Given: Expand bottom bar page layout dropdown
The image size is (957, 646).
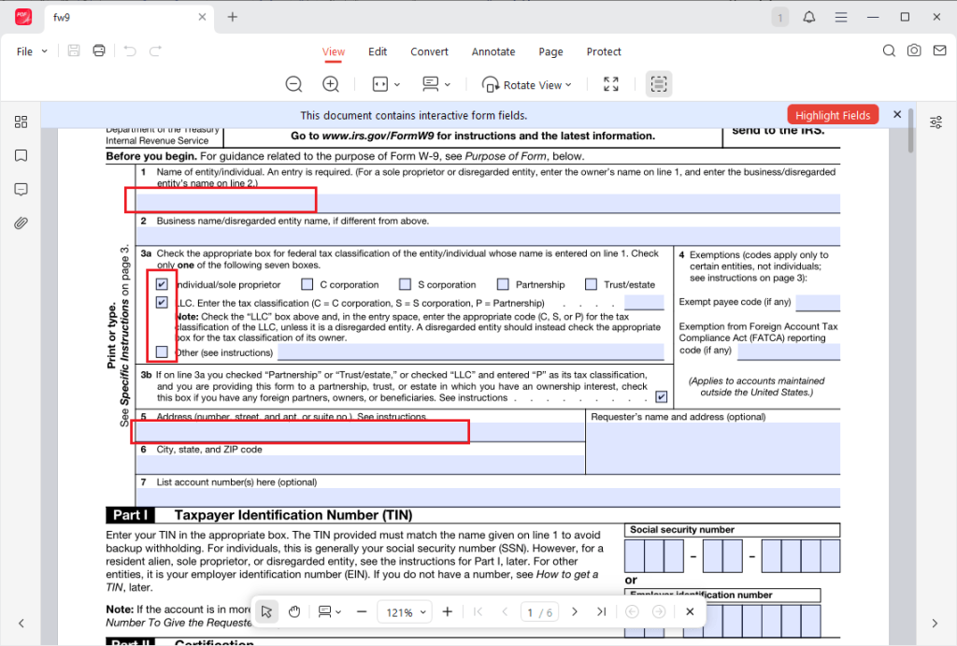Looking at the screenshot, I should 338,611.
